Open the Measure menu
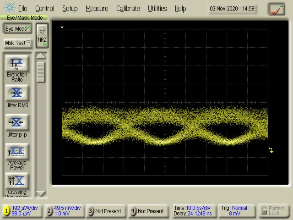 click(x=97, y=8)
